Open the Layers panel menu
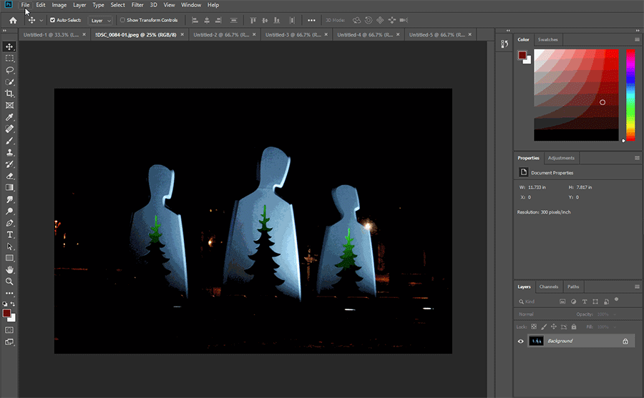 (x=637, y=287)
